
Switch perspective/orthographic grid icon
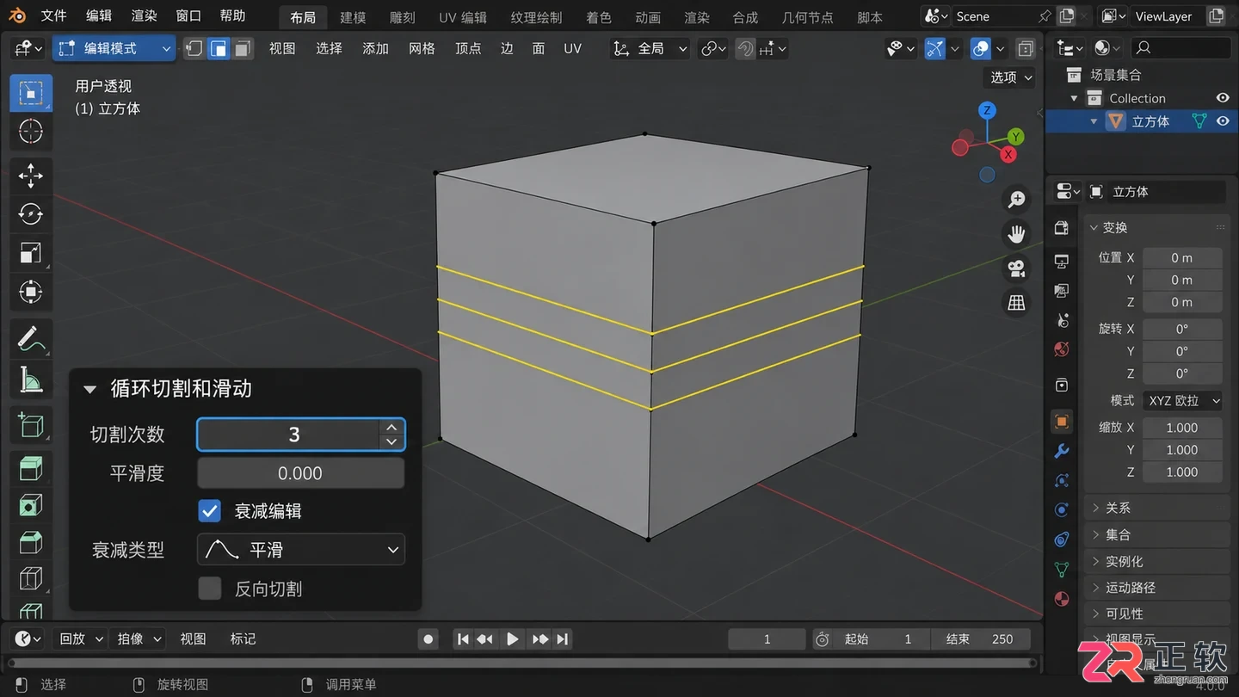1017,302
